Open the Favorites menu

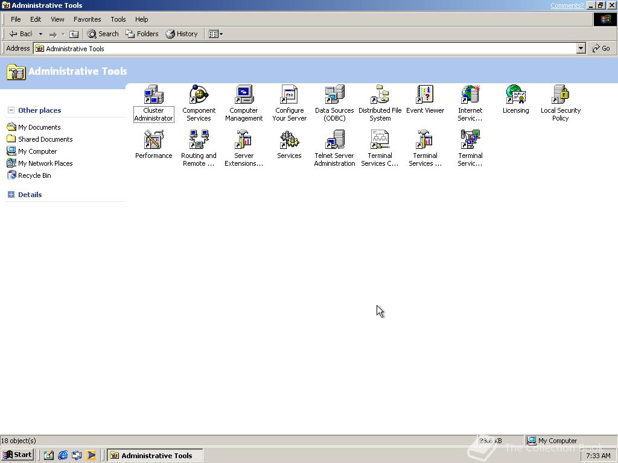click(x=87, y=19)
